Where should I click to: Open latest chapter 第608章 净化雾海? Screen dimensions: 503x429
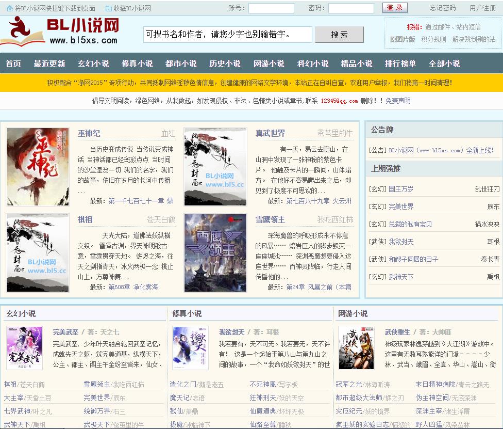tap(133, 287)
